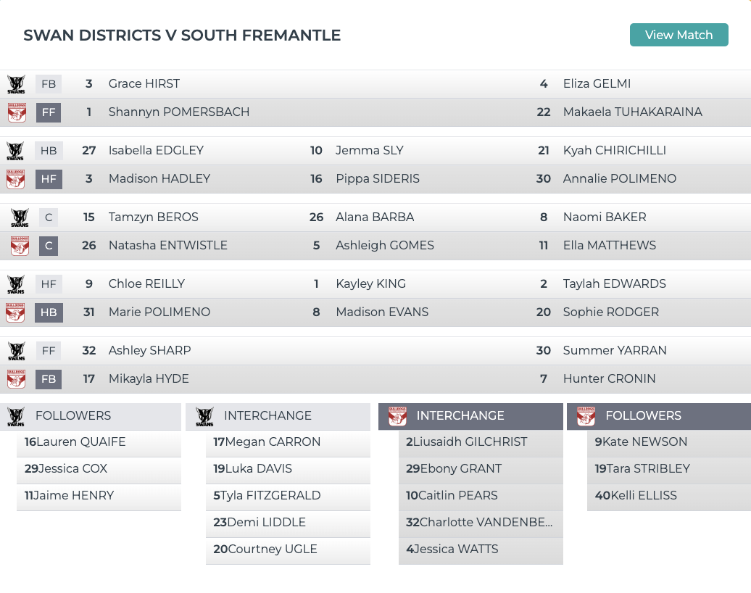Click the FB position badge for Swans
Image resolution: width=751 pixels, height=593 pixels.
49,84
